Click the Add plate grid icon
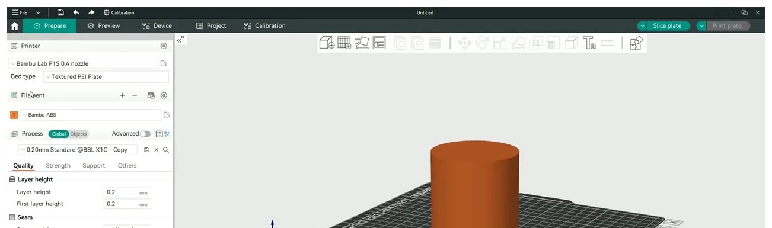772x228 pixels. (344, 43)
